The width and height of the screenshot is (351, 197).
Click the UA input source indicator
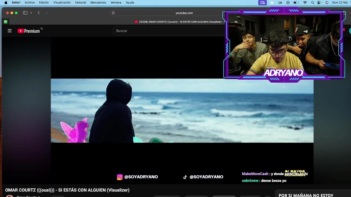pyautogui.click(x=280, y=2)
